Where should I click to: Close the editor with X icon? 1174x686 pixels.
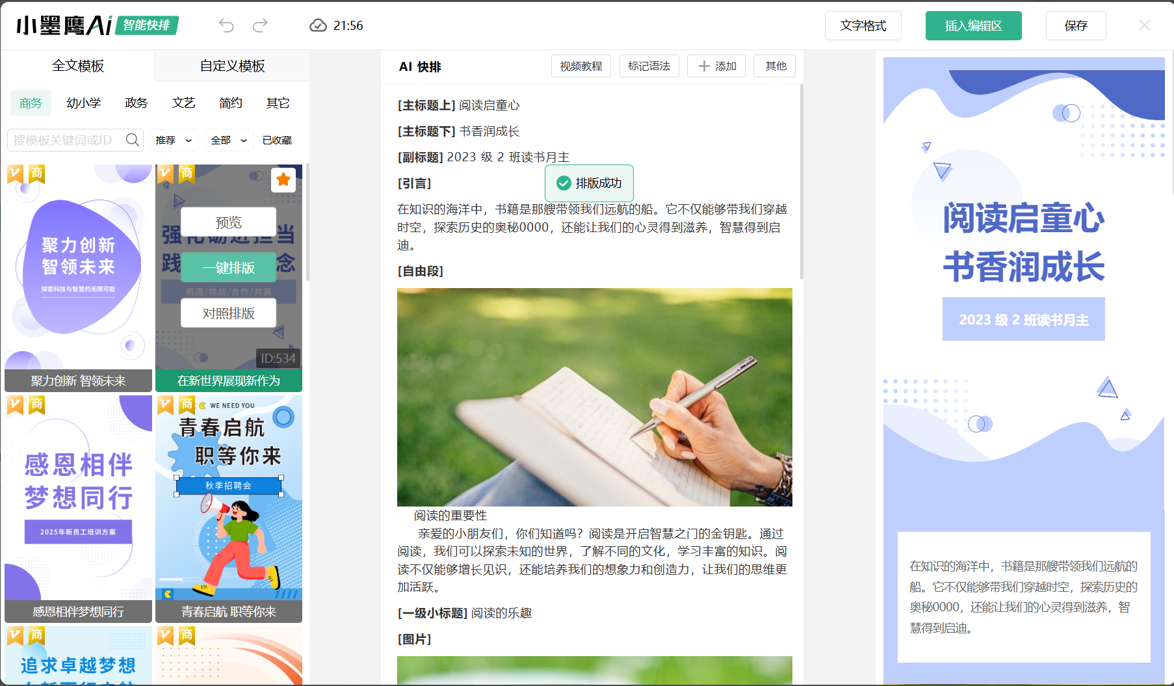[1145, 25]
